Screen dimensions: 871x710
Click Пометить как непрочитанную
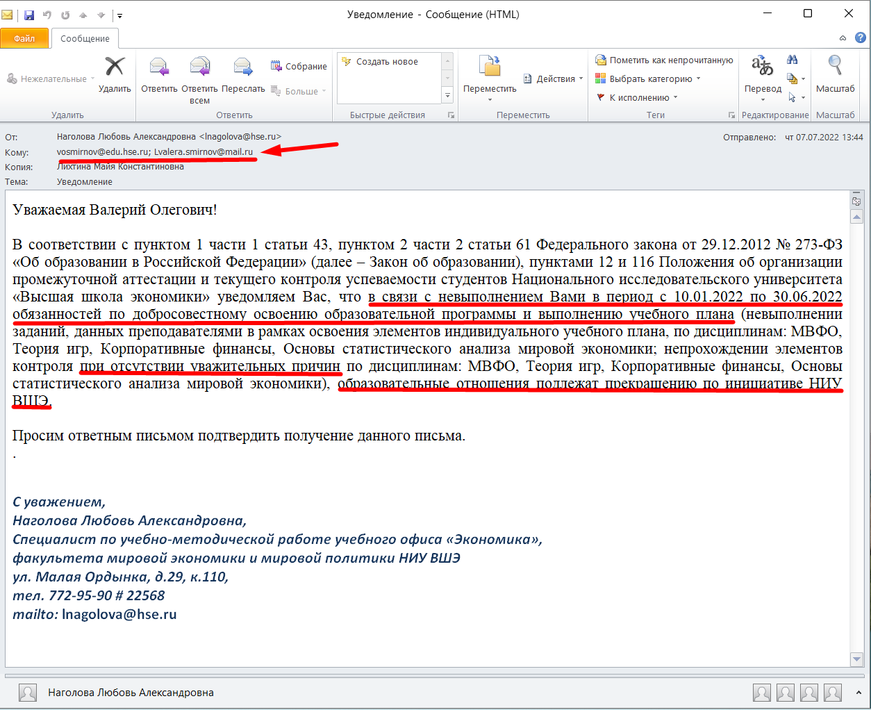coord(664,60)
